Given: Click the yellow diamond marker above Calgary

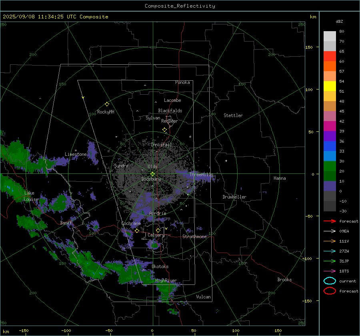Looking at the screenshot, I should 158,230.
